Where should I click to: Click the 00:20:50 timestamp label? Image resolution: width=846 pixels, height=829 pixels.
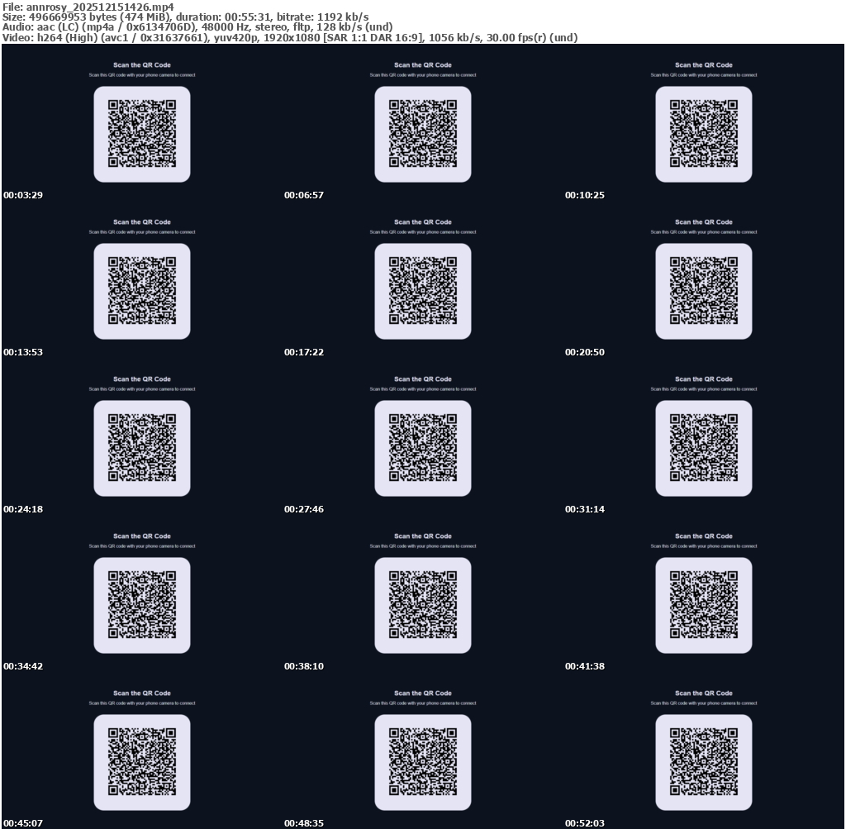pyautogui.click(x=585, y=352)
